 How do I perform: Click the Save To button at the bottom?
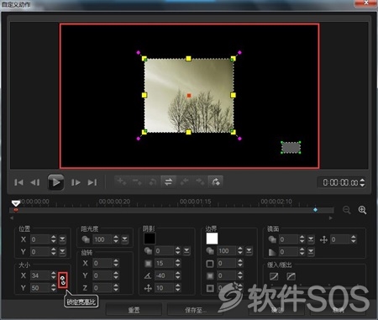195,310
